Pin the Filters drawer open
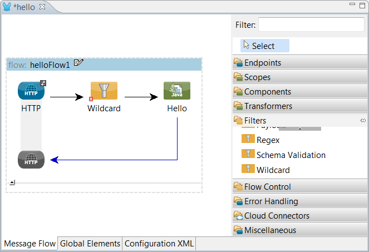 point(362,120)
